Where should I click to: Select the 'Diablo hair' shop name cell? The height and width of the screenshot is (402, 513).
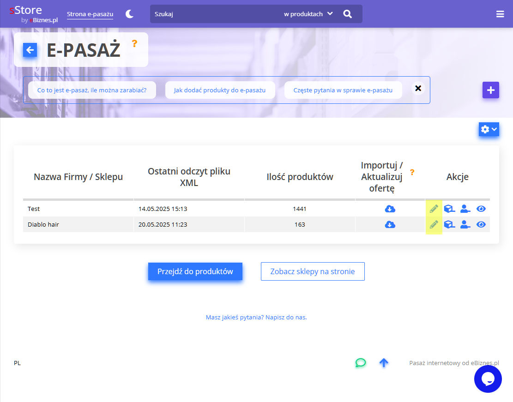click(x=78, y=224)
